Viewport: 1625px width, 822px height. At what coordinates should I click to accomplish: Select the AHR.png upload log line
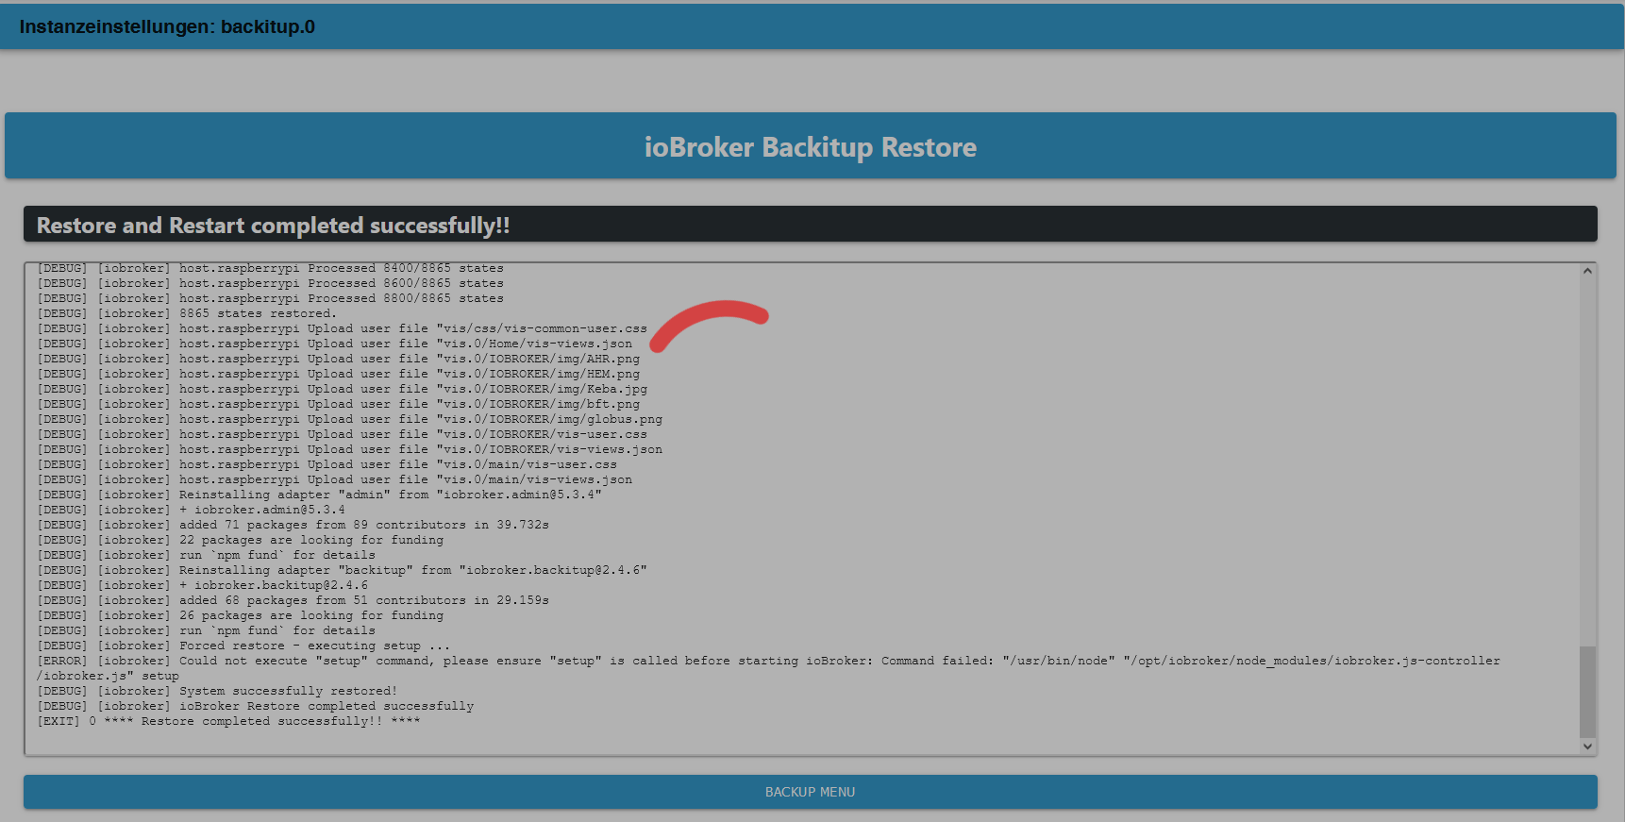click(x=339, y=359)
